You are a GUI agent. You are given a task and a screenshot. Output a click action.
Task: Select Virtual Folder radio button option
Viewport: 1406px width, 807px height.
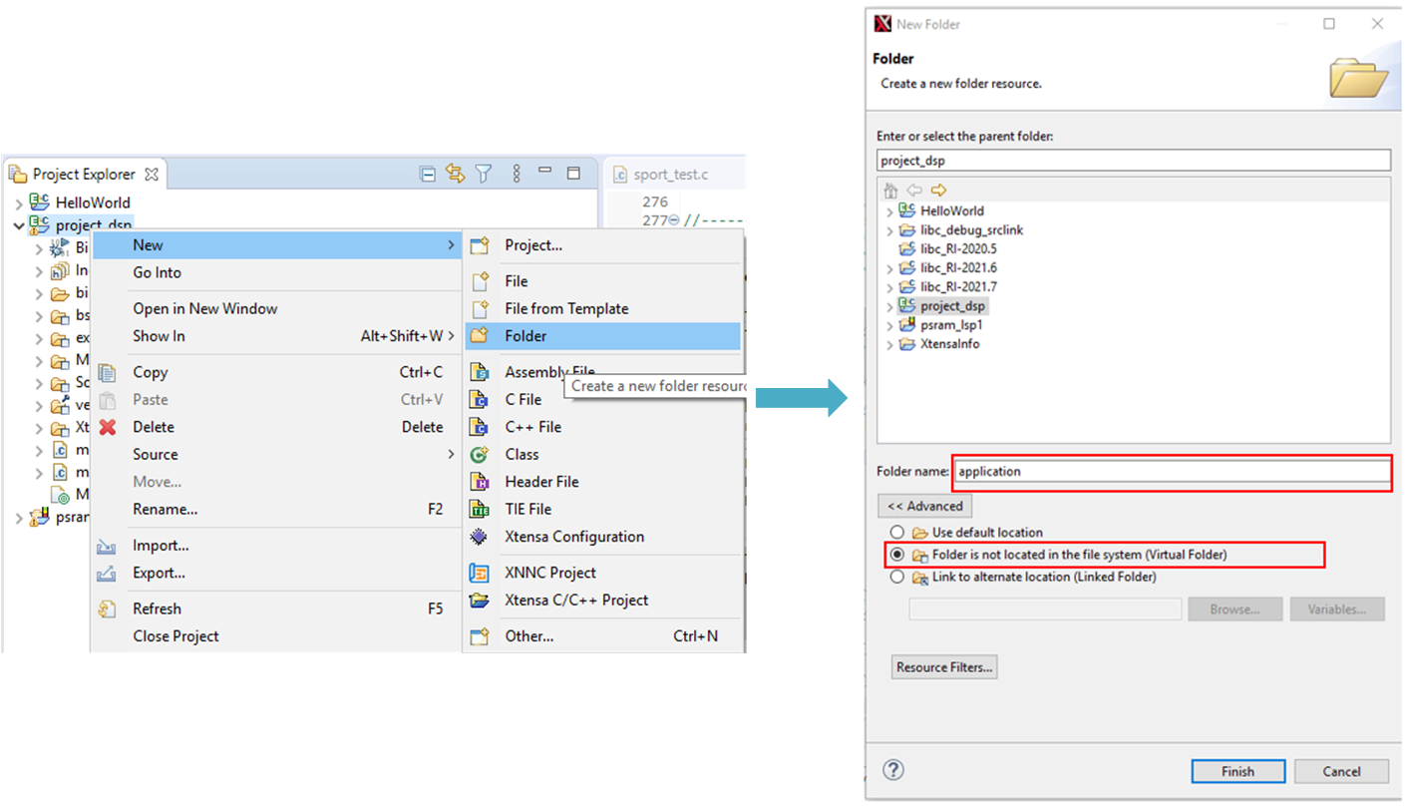tap(897, 555)
